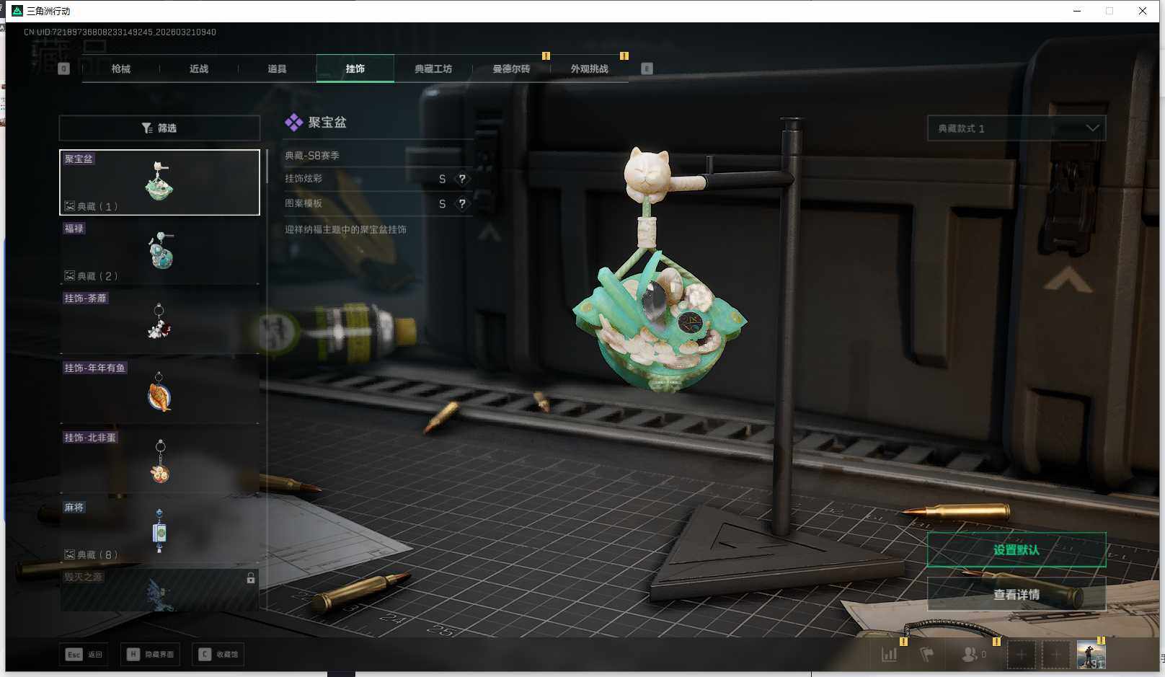Image resolution: width=1165 pixels, height=677 pixels.
Task: Open the help icon for 图案模板
Action: point(462,204)
